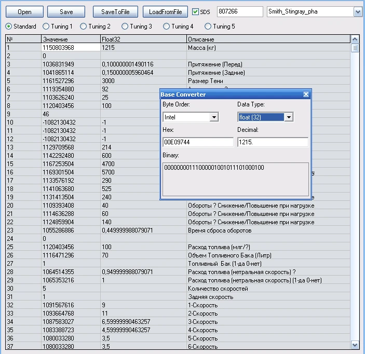Click the Open button

pos(24,11)
